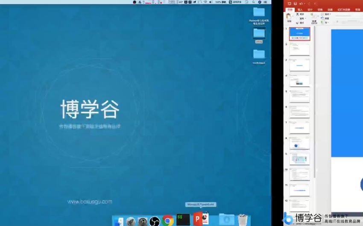
Task: Click the Reset (重置) slide button
Action: pos(325,18)
